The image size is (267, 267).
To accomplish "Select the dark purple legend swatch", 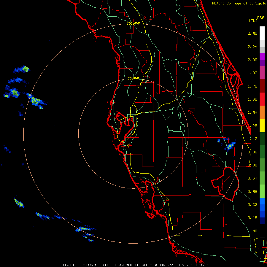I will pyautogui.click(x=262, y=63).
